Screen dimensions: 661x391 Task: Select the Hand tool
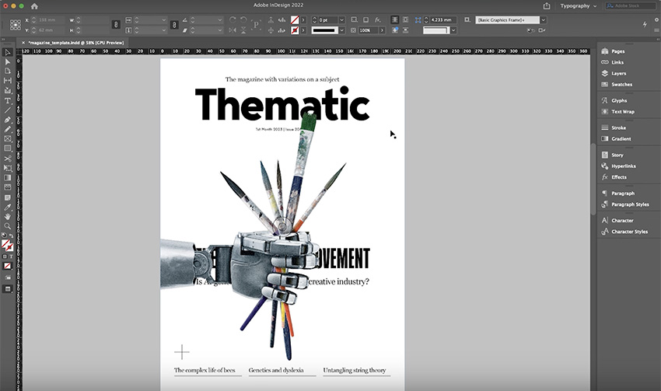click(8, 217)
